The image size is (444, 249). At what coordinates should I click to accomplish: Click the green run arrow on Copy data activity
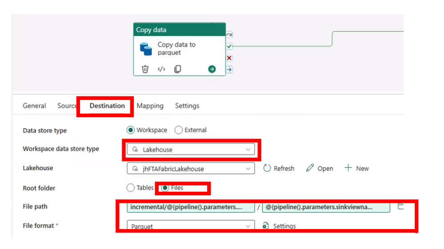212,69
